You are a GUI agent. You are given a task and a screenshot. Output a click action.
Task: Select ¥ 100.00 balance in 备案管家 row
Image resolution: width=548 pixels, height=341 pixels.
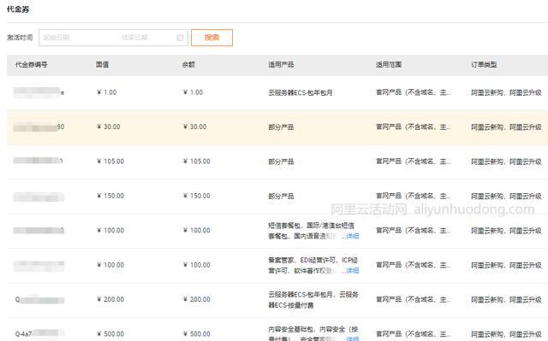point(196,265)
